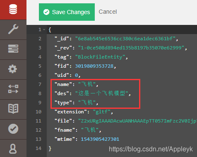Image resolution: width=197 pixels, height=157 pixels.
Task: Click the des value "这是一个飞机模型"
Action: 102,93
